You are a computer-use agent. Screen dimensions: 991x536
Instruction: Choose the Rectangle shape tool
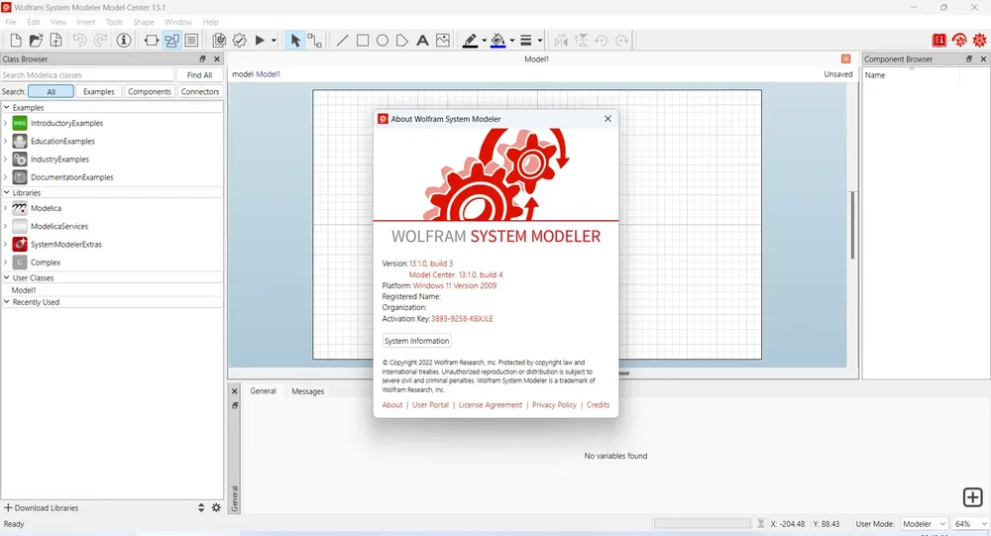pos(362,41)
